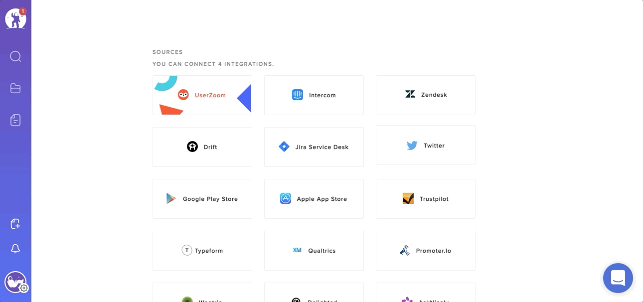Click the Zendesk logo icon
The image size is (643, 302).
pyautogui.click(x=410, y=94)
